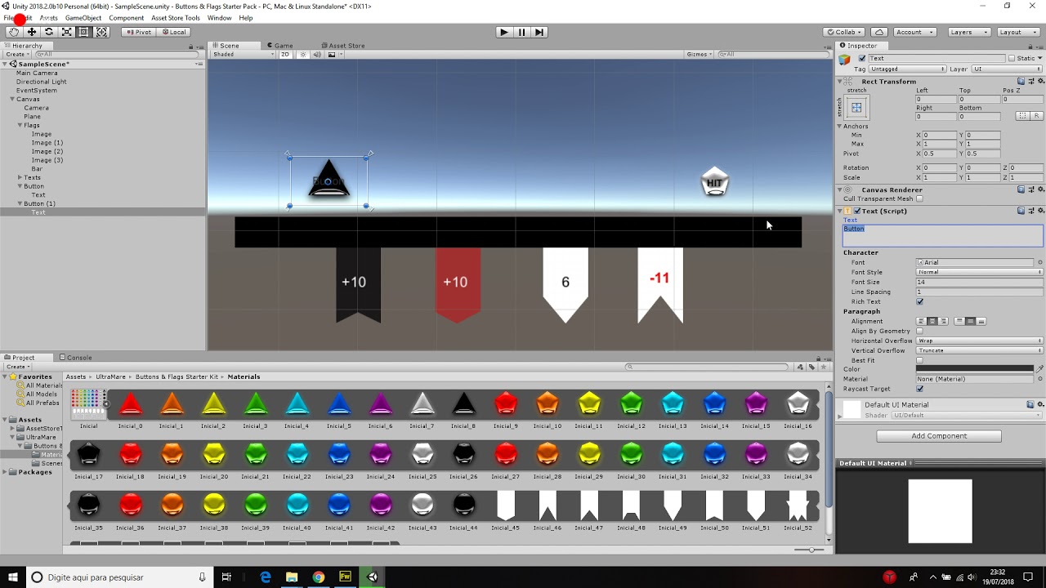Adjust the project thumbnail size slider
This screenshot has height=588, width=1046.
[x=810, y=550]
